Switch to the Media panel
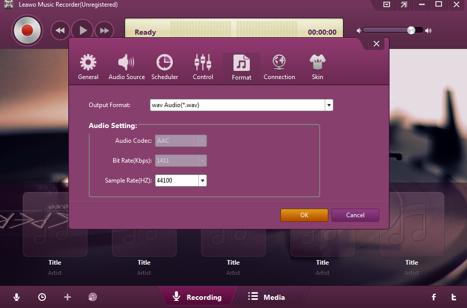Viewport: 467px width, 308px height. tap(267, 297)
